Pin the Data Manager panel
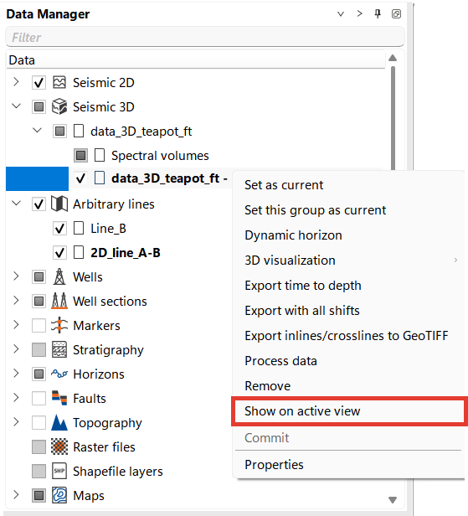The width and height of the screenshot is (468, 516). 378,13
